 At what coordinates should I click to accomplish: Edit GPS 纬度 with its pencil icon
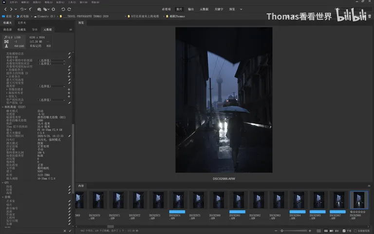click(x=70, y=187)
